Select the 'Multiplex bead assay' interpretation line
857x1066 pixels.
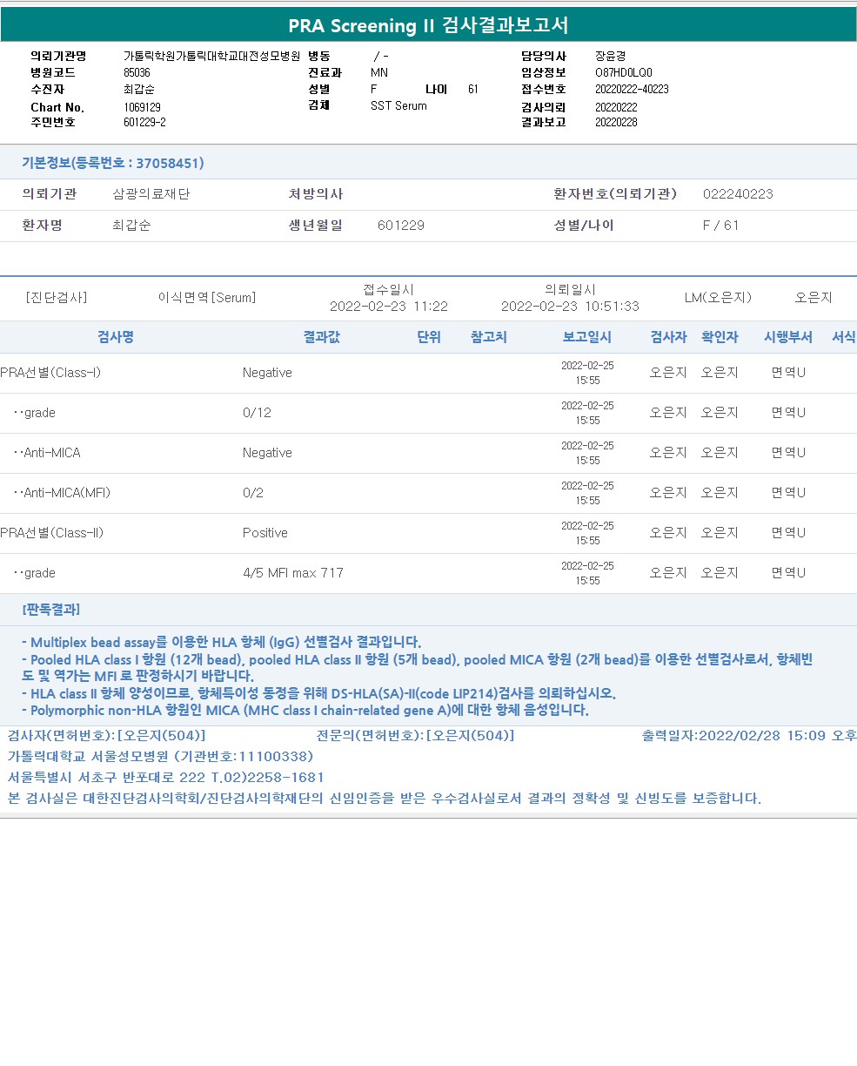point(222,642)
